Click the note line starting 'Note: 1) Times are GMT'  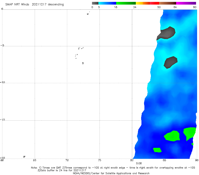coord(113,168)
